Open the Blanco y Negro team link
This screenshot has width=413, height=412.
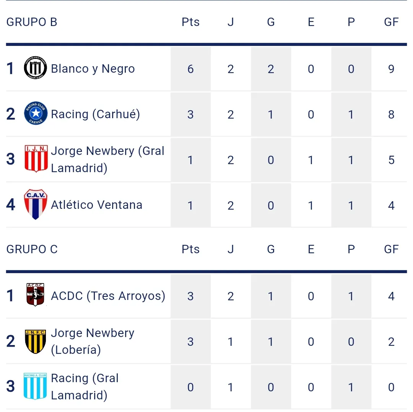tap(93, 69)
